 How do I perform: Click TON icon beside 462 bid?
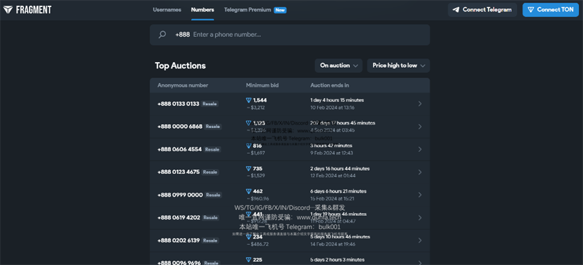click(x=249, y=191)
